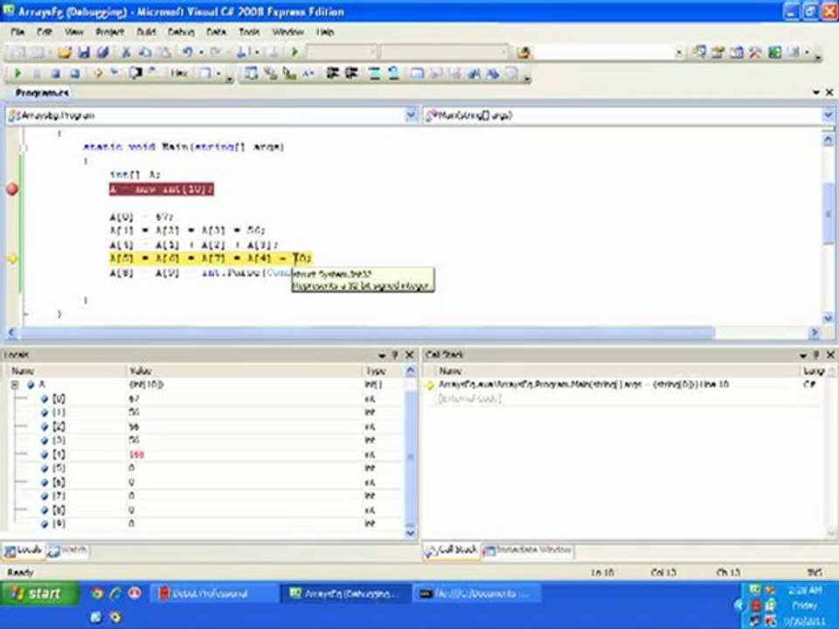This screenshot has width=839, height=629.
Task: Collapse the A array node in Locals
Action: pyautogui.click(x=15, y=384)
